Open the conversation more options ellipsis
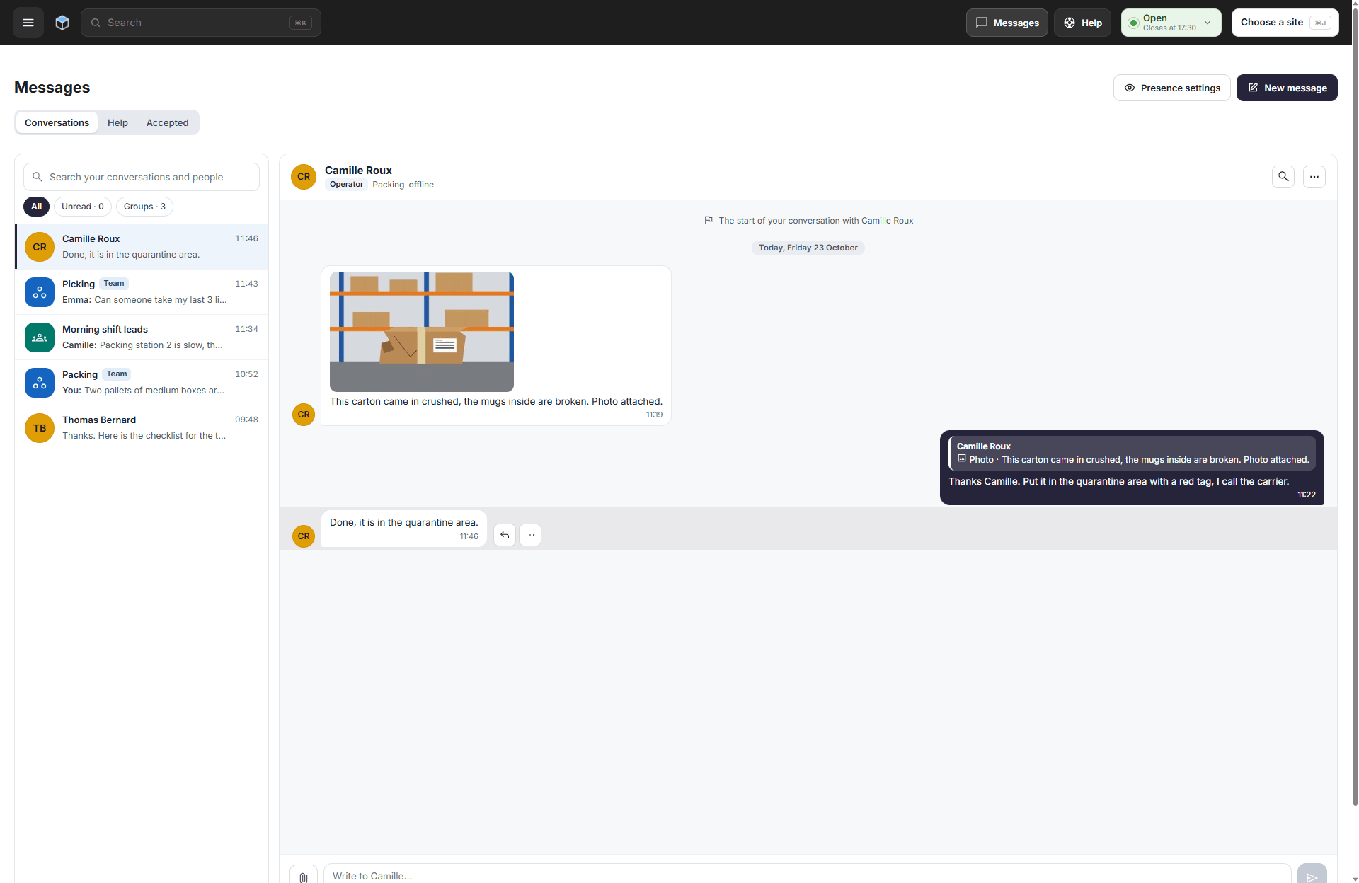This screenshot has height=883, width=1359. pos(1314,177)
